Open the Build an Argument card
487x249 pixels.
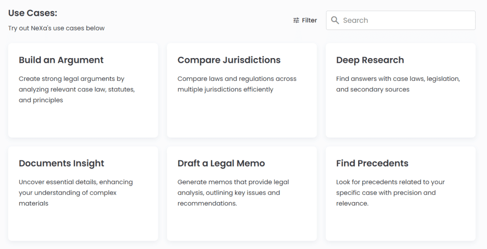pyautogui.click(x=83, y=90)
